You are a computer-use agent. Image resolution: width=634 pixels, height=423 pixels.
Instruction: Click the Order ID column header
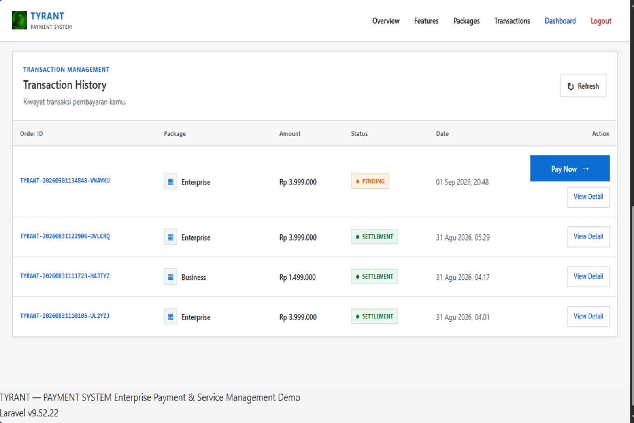31,134
